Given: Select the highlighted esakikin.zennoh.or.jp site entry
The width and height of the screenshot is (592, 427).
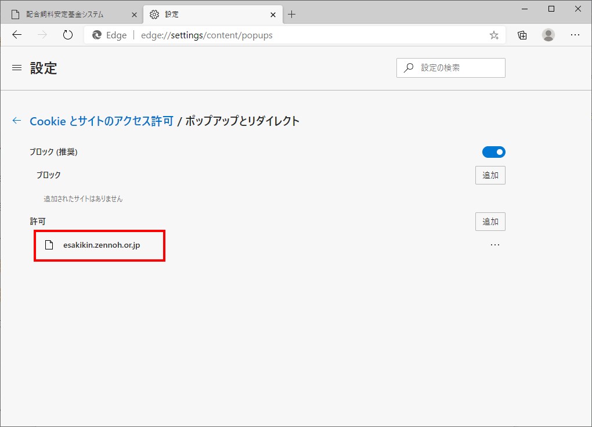Looking at the screenshot, I should click(99, 245).
